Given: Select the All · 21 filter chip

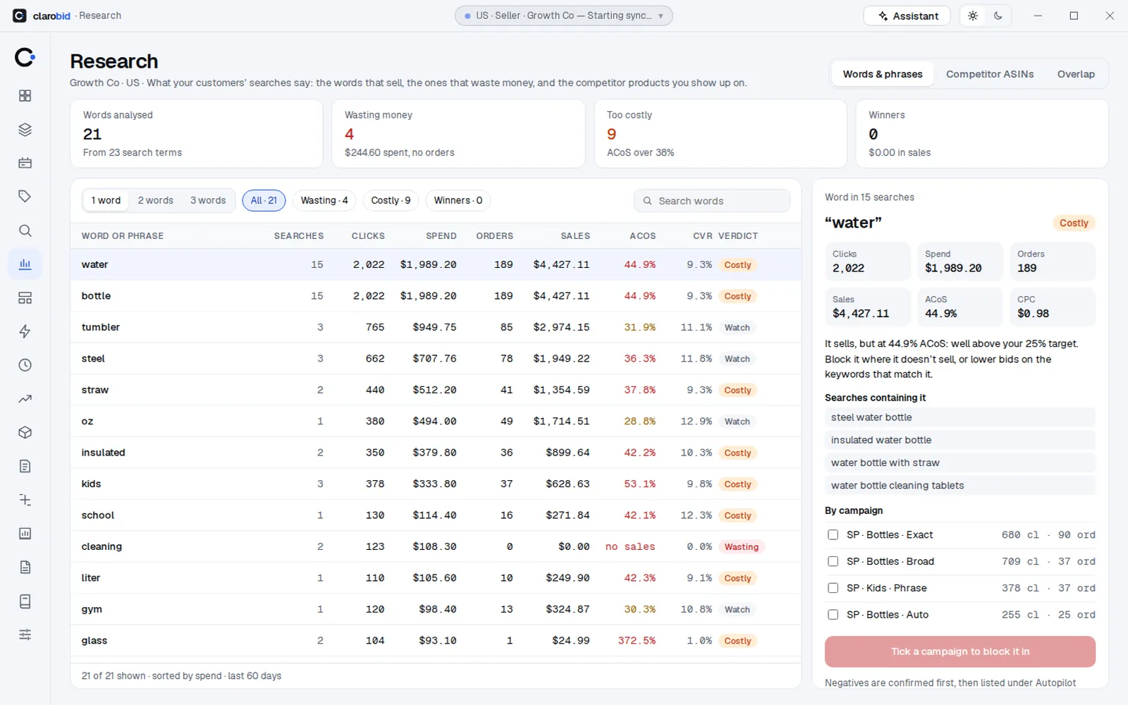Looking at the screenshot, I should point(264,200).
